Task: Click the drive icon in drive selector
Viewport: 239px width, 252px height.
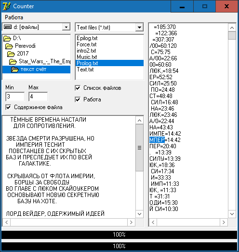Action: (8, 27)
